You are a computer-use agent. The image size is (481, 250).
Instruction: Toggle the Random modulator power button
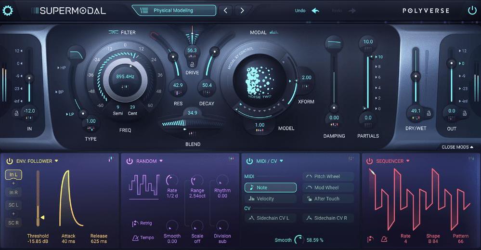pyautogui.click(x=130, y=161)
